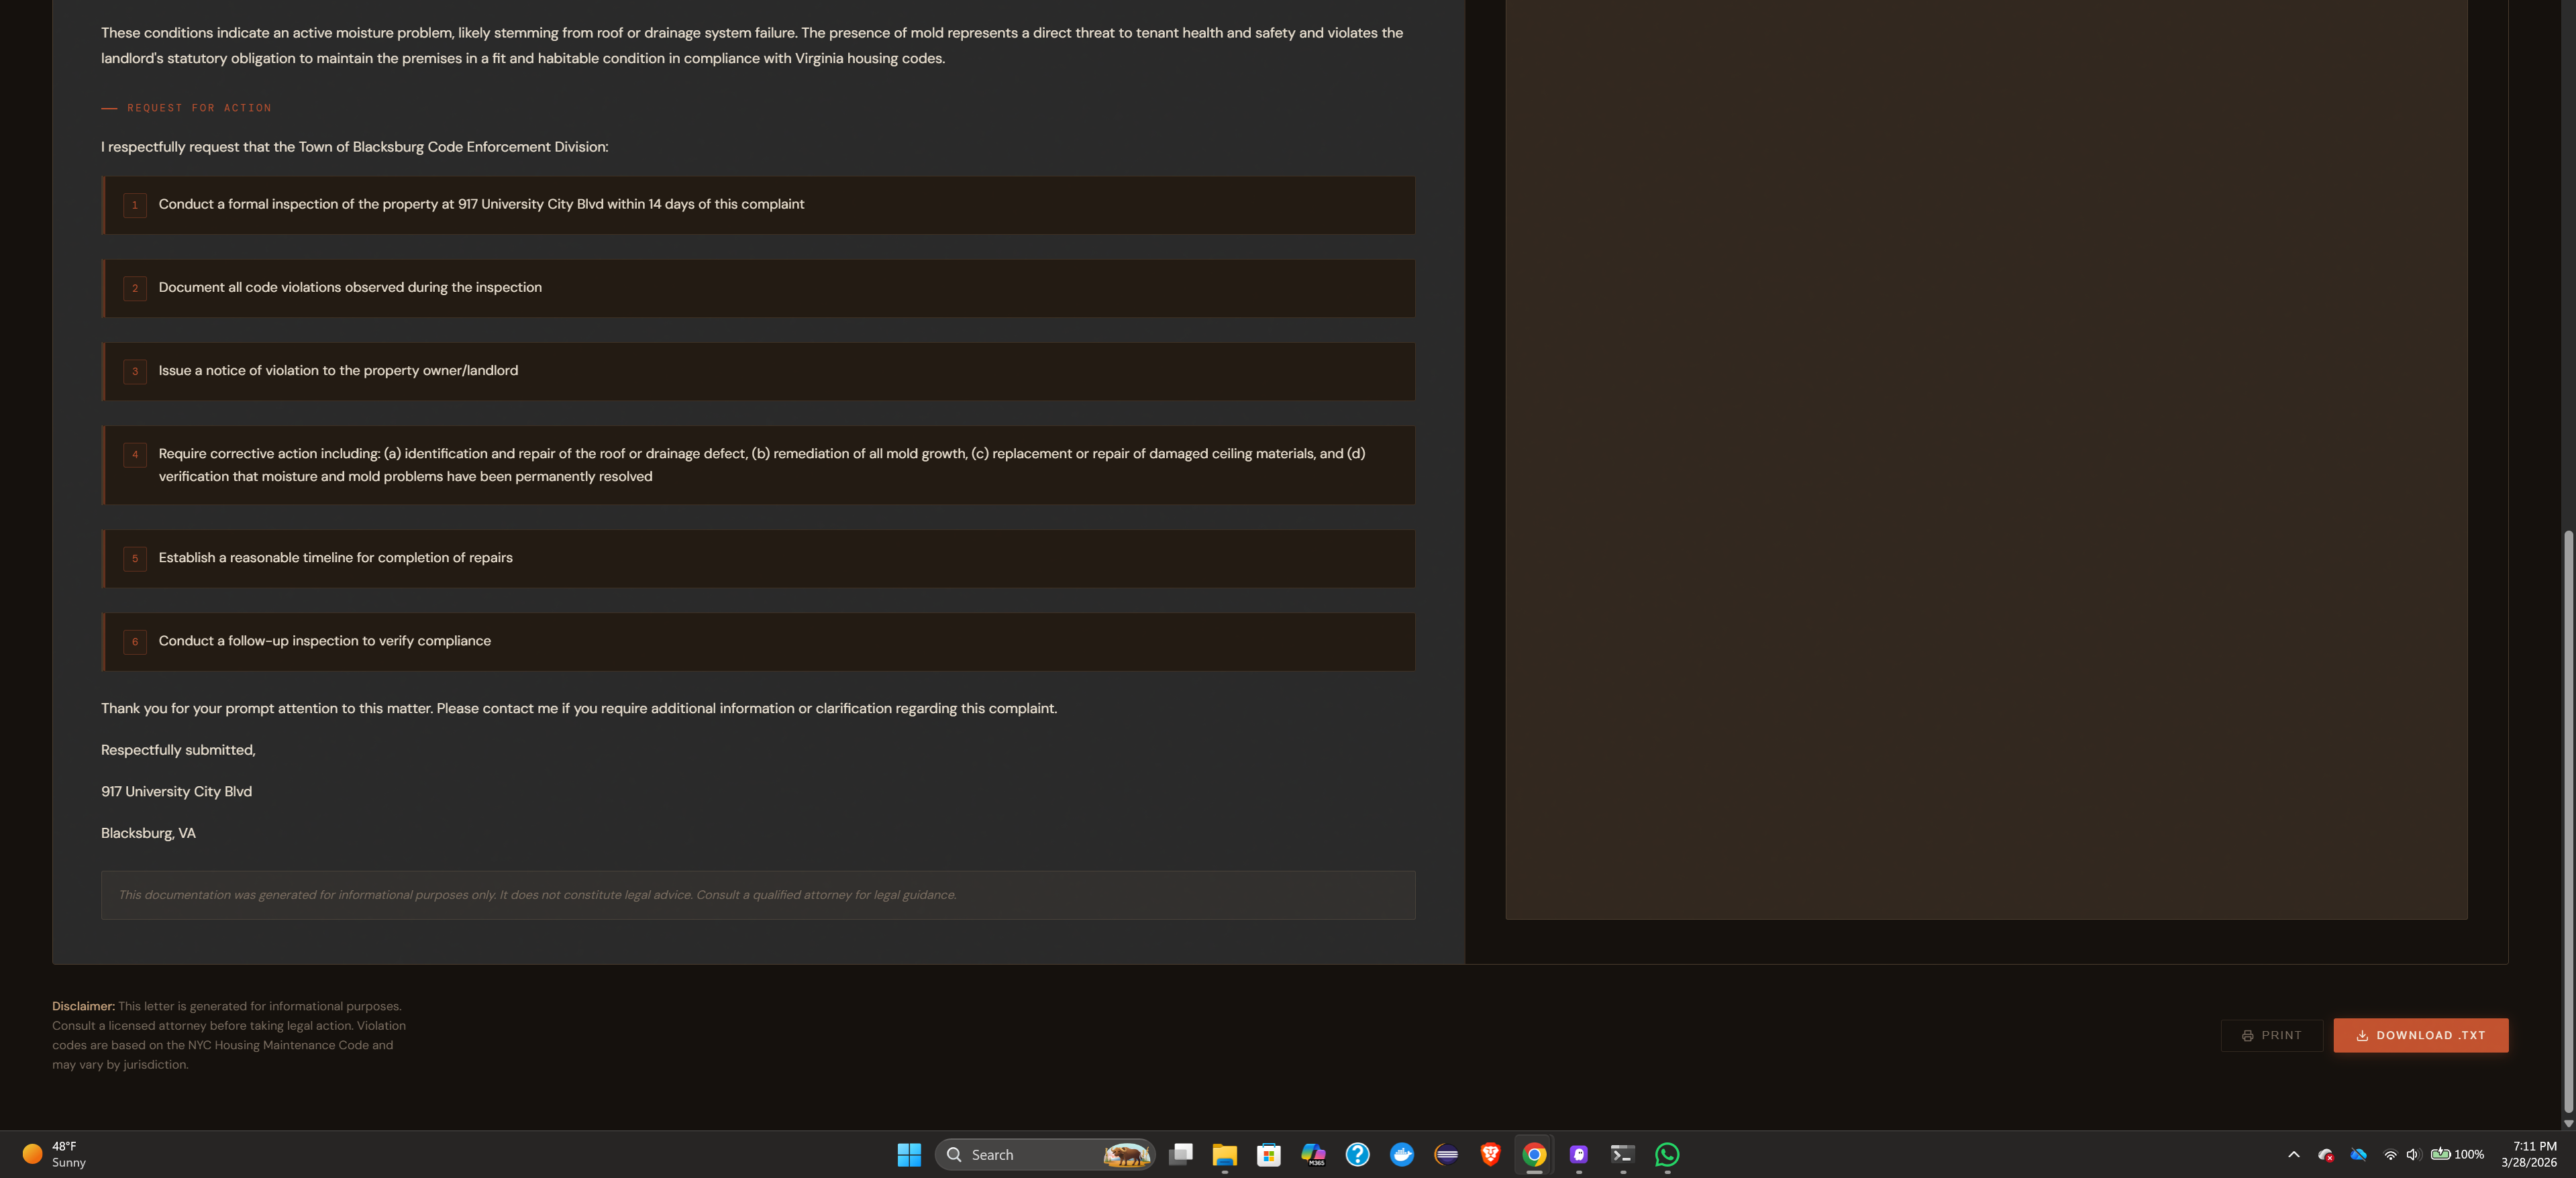
Task: Open Docker Desktop from taskbar
Action: 1402,1154
